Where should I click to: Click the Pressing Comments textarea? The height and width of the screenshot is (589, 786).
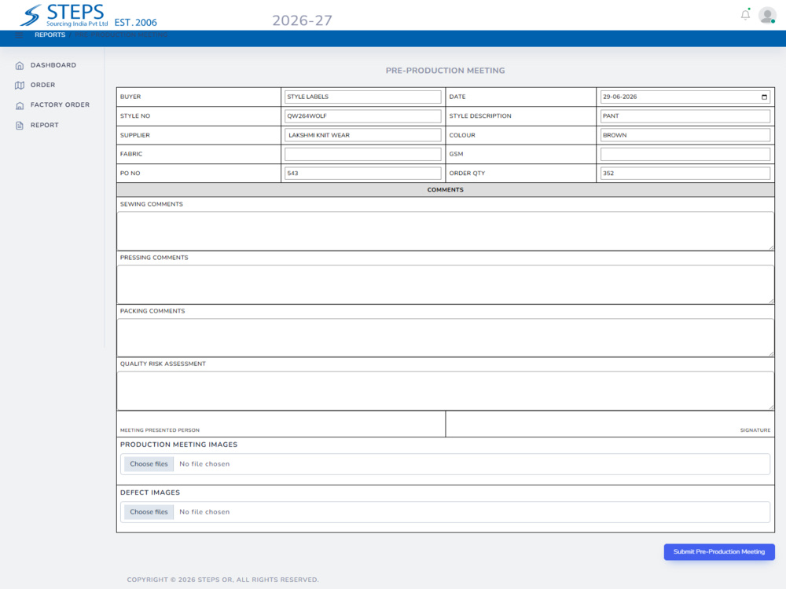(x=445, y=284)
